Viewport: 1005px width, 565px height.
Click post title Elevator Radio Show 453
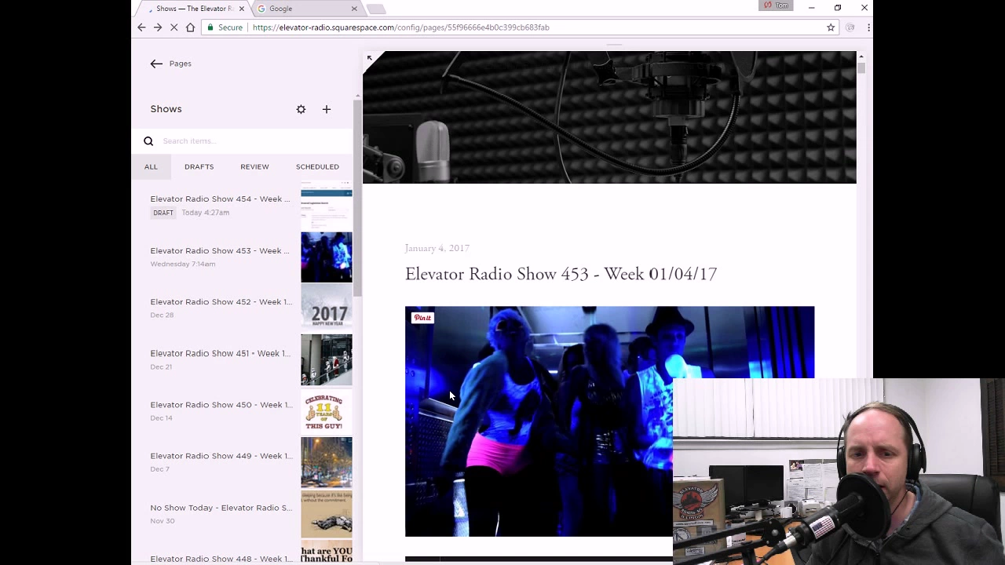pos(561,274)
